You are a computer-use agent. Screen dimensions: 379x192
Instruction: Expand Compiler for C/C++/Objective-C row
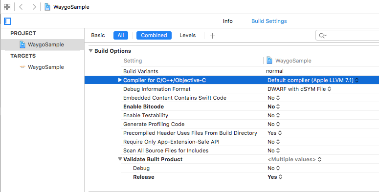coord(120,80)
